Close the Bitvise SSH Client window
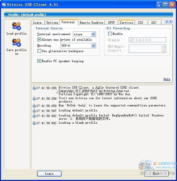This screenshot has height=181, width=177. coord(173,5)
